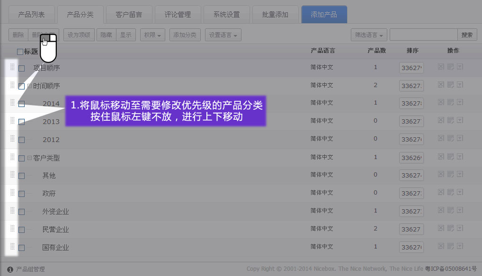The width and height of the screenshot is (482, 276).
Task: Collapse the 客户类型 category tree
Action: 29,158
